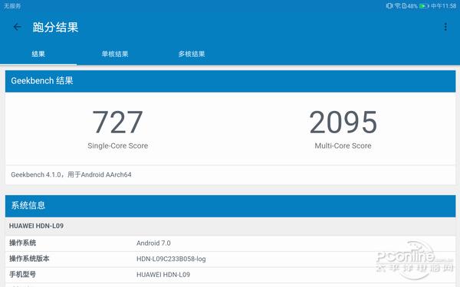Switch to the 多核结果 tab
Image resolution: width=460 pixels, height=287 pixels.
(x=192, y=54)
